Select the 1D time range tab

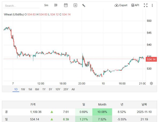pyautogui.click(x=16, y=89)
